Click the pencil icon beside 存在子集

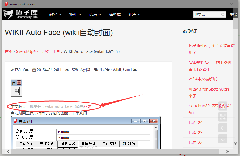coord(12,70)
